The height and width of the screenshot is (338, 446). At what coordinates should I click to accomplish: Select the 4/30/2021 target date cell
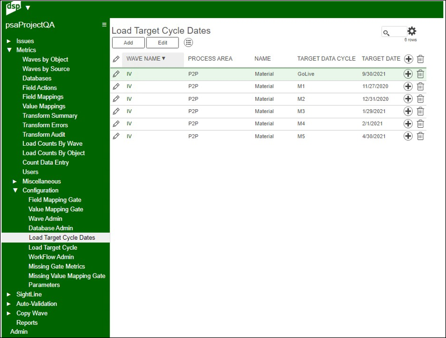[374, 136]
